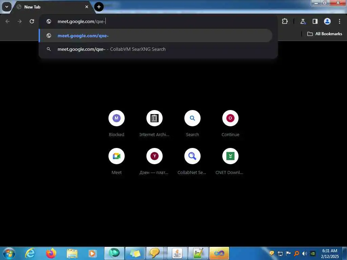Open the Extensions puzzle icon
Screen dimensions: 347x260
[285, 21]
